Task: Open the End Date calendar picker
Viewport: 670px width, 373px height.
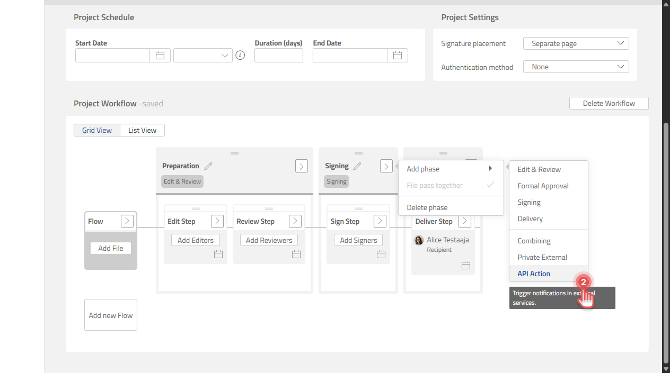Action: [398, 55]
